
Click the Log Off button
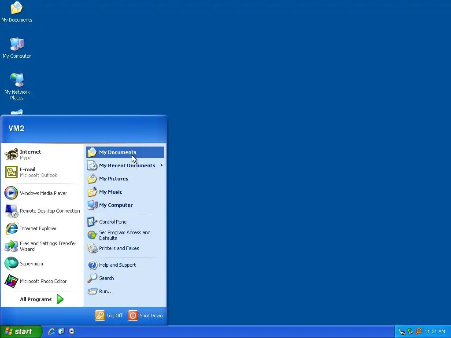(109, 315)
